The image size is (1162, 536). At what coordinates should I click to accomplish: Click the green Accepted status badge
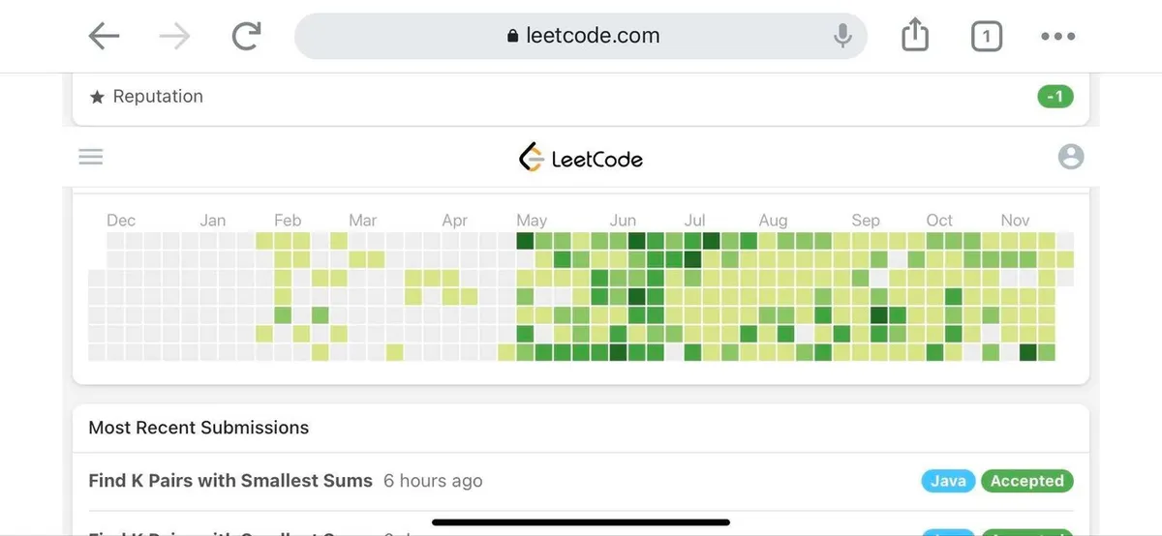[x=1026, y=481]
